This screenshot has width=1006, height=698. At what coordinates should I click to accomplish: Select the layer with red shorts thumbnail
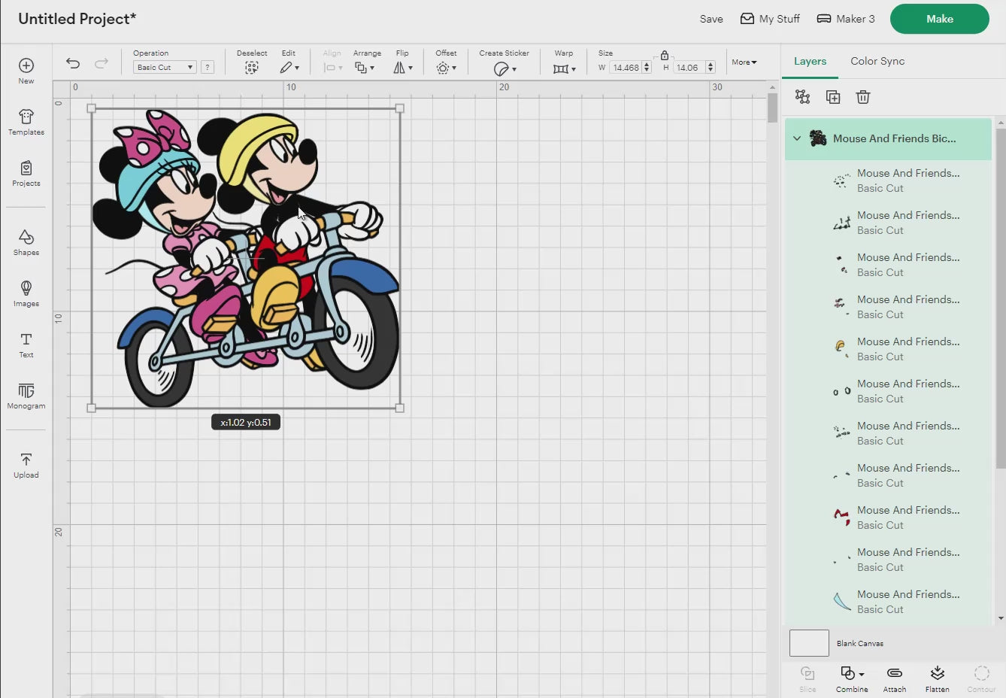click(x=888, y=517)
